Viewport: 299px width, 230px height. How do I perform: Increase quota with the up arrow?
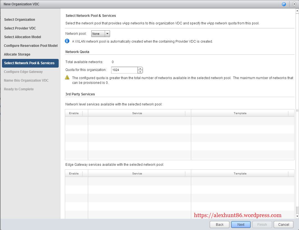140,68
